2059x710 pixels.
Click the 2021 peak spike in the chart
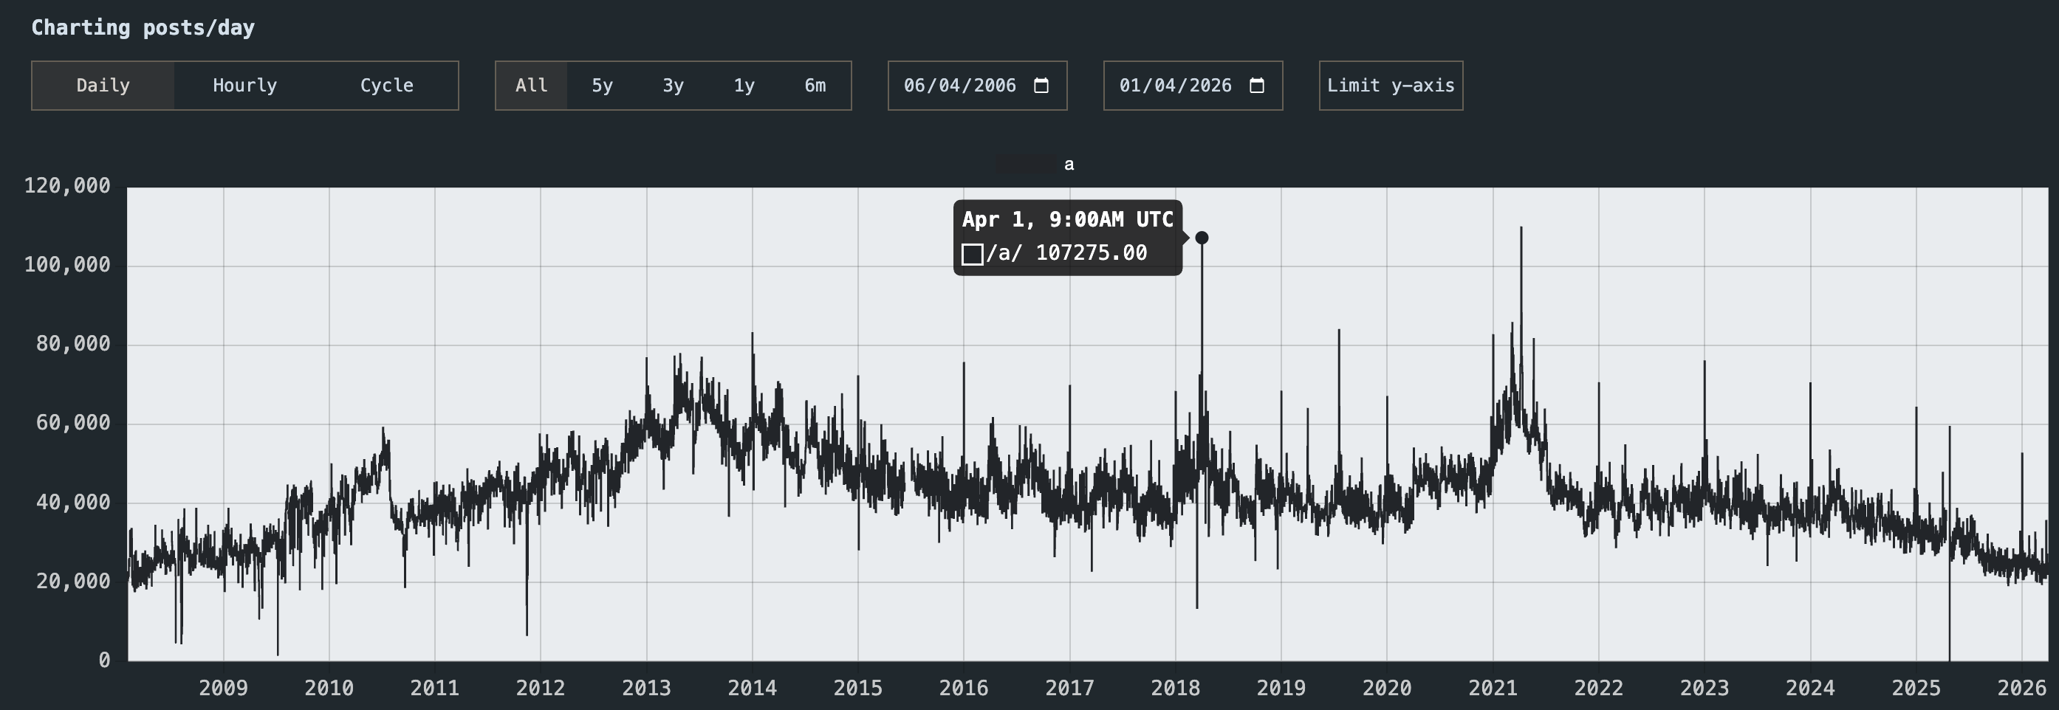tap(1521, 228)
